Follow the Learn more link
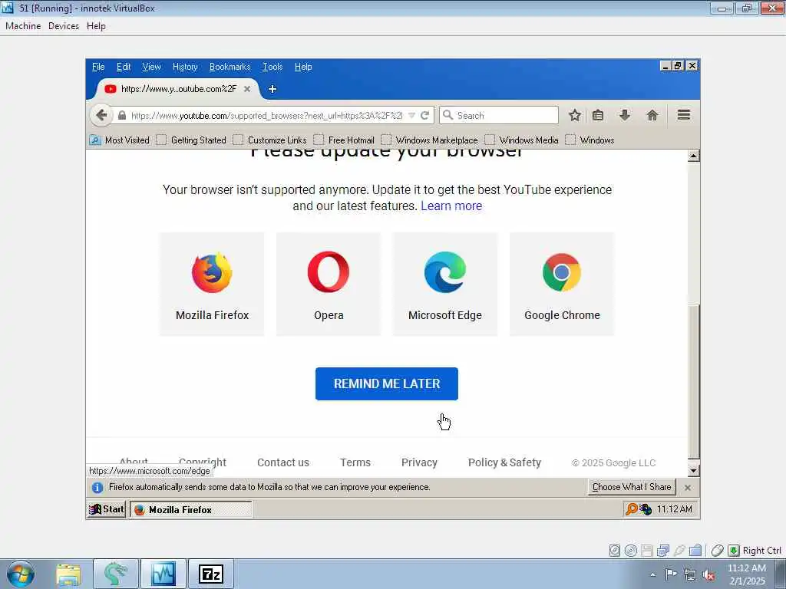This screenshot has height=589, width=786. pyautogui.click(x=451, y=206)
